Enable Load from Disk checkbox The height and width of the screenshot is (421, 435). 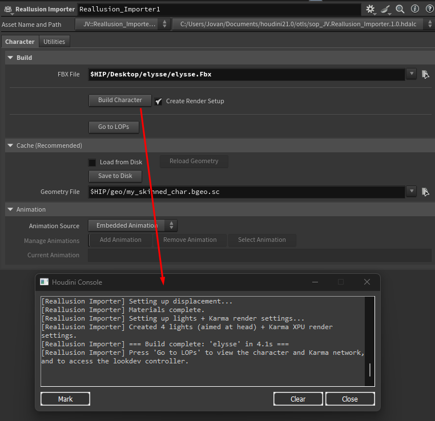click(92, 163)
